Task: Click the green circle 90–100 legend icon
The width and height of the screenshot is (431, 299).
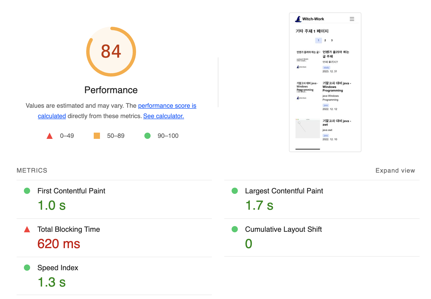Action: click(x=147, y=135)
